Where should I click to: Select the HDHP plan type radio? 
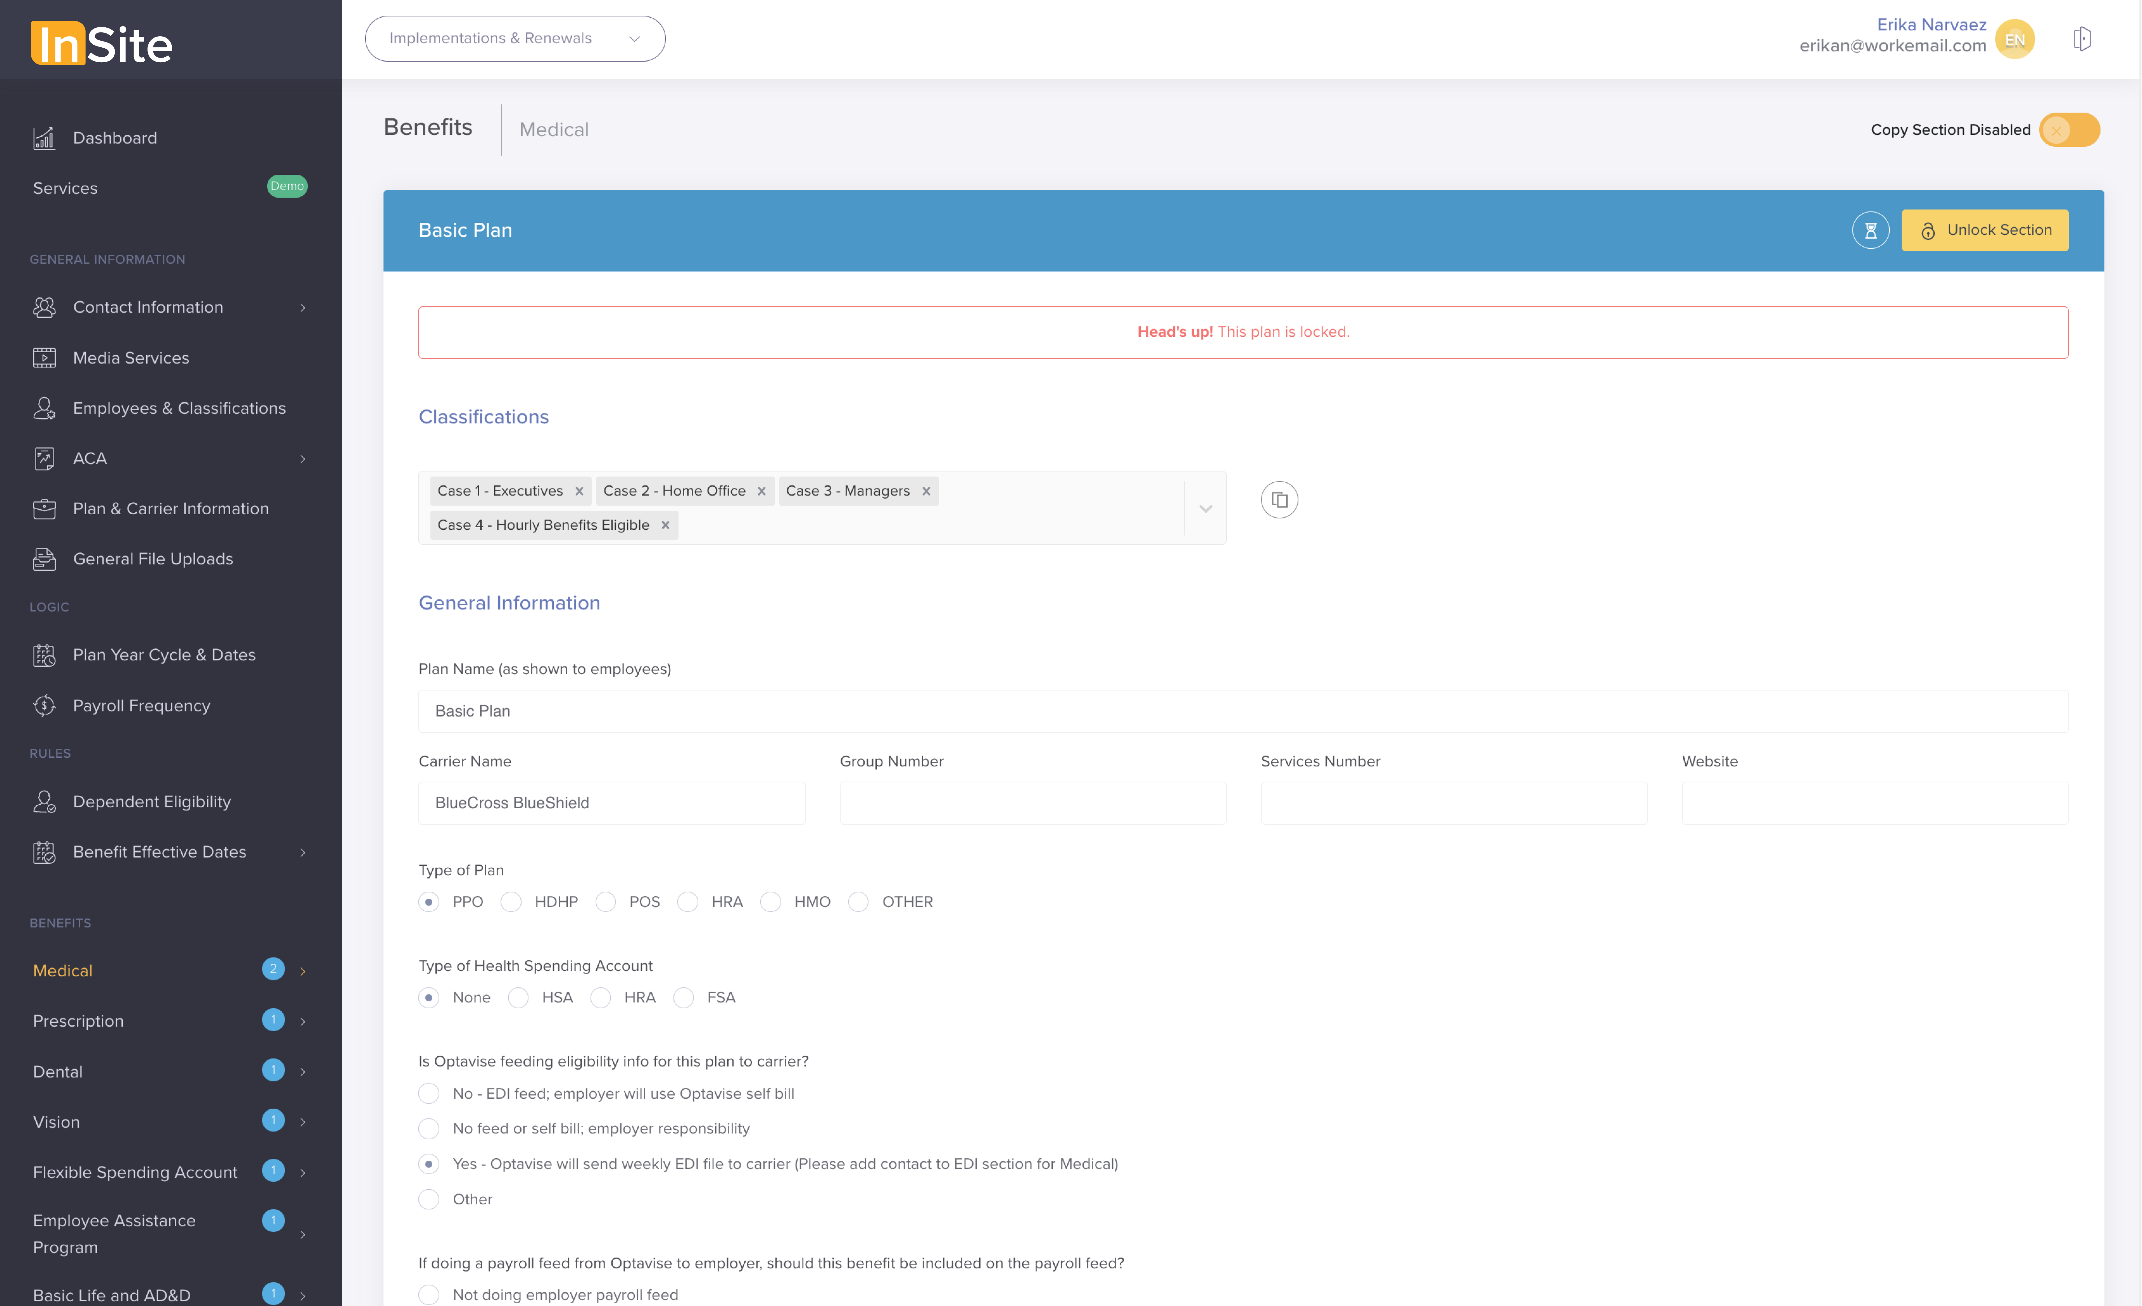[511, 902]
